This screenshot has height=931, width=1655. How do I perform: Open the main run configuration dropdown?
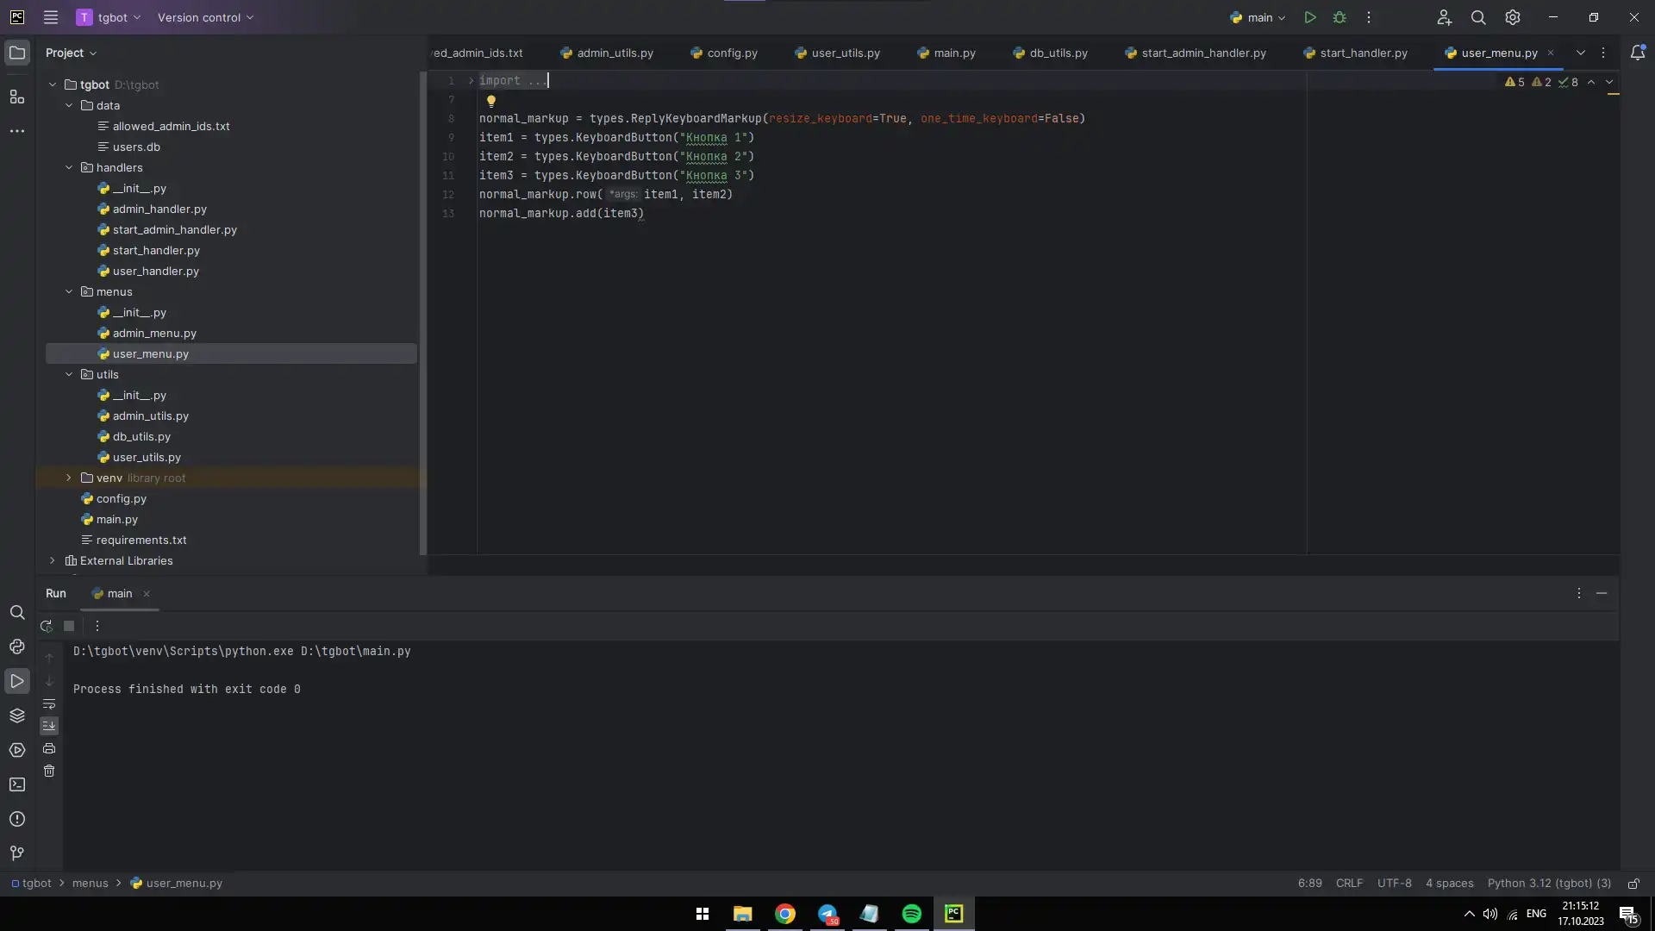point(1259,17)
